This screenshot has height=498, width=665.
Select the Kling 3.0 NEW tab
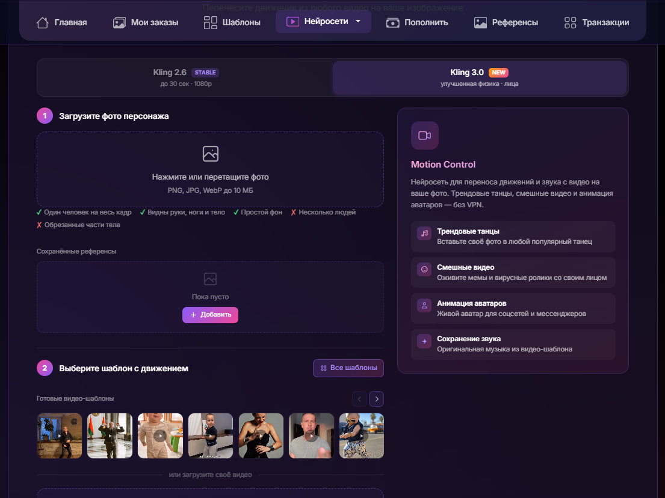[x=480, y=77]
